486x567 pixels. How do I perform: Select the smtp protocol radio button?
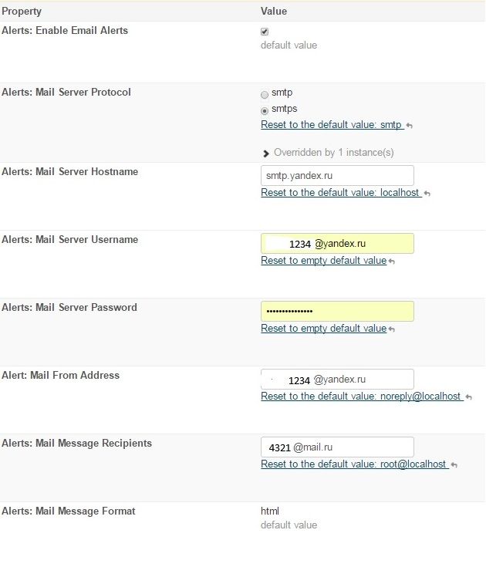pos(265,94)
